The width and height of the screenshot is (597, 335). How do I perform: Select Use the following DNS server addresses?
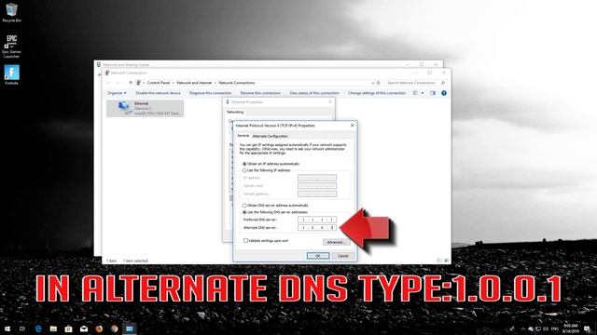tap(244, 212)
